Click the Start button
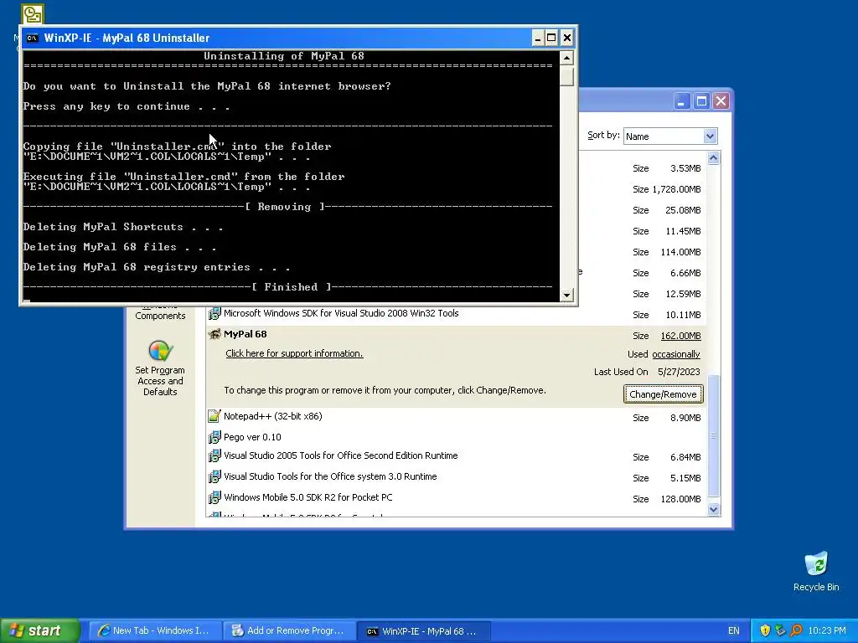The width and height of the screenshot is (858, 643). click(39, 630)
